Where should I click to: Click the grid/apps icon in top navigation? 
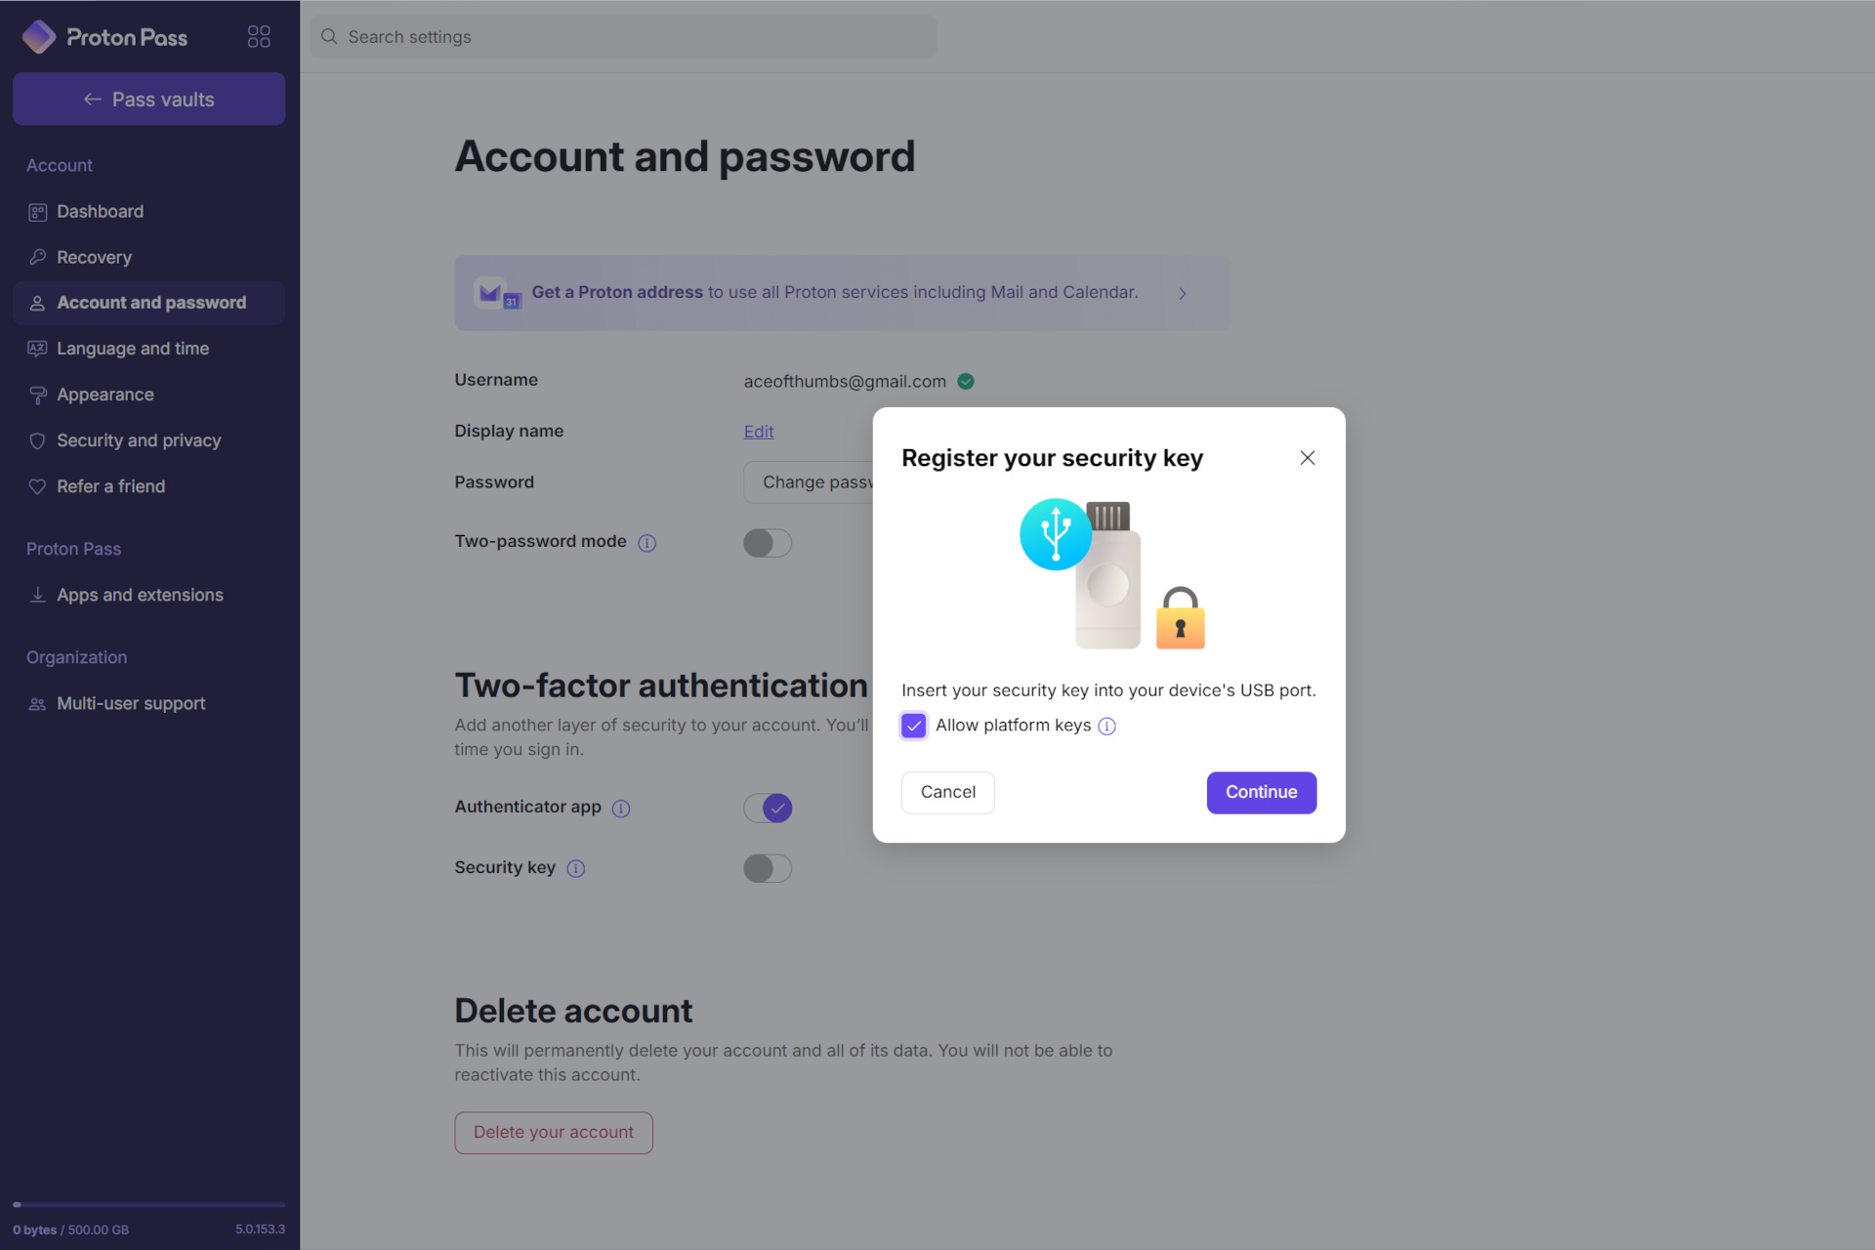tap(258, 35)
